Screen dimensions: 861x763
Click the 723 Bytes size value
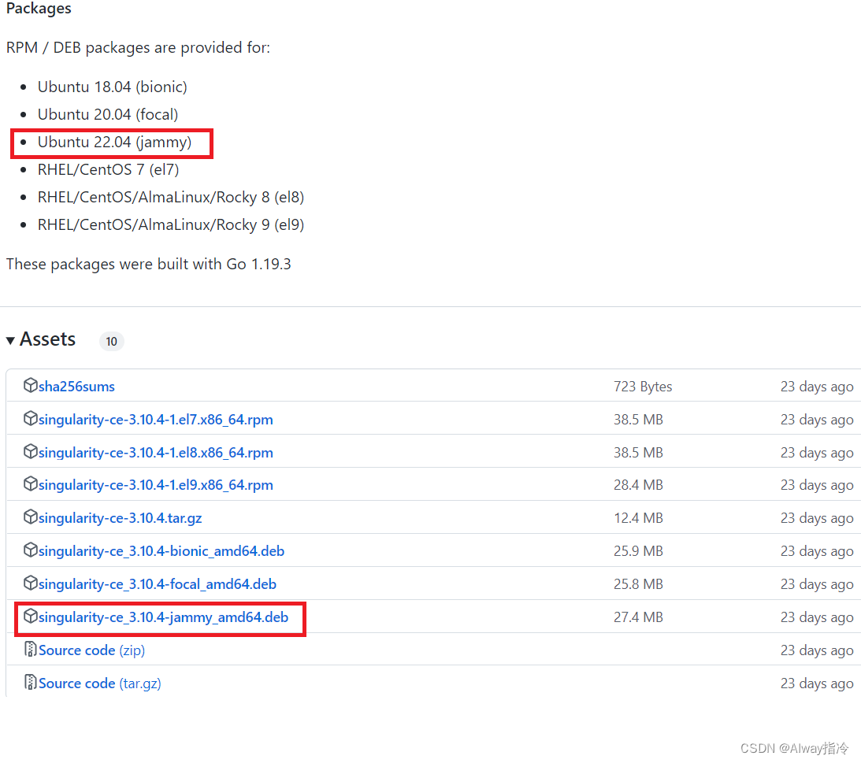[x=643, y=387]
